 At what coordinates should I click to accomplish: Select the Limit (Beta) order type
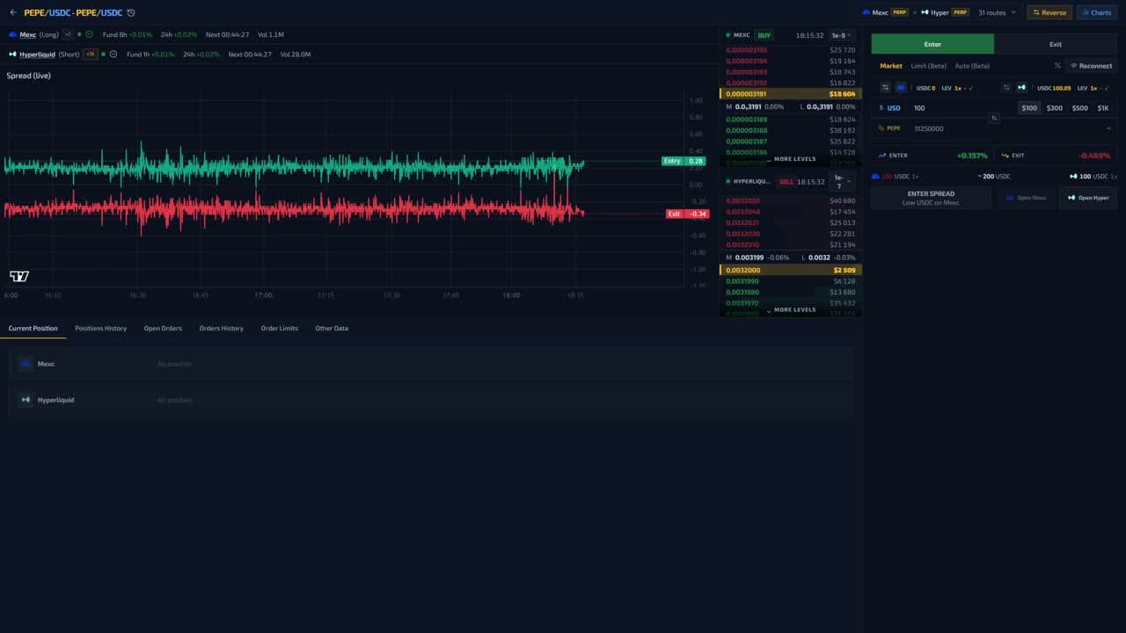pyautogui.click(x=929, y=66)
